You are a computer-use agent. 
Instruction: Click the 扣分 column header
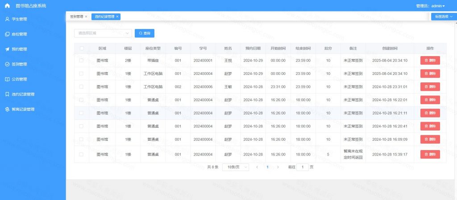328,48
